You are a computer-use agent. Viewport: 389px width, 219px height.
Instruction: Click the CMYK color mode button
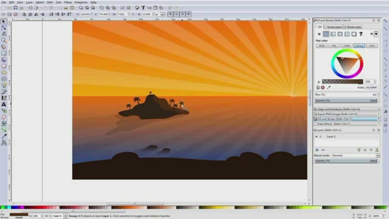[347, 46]
